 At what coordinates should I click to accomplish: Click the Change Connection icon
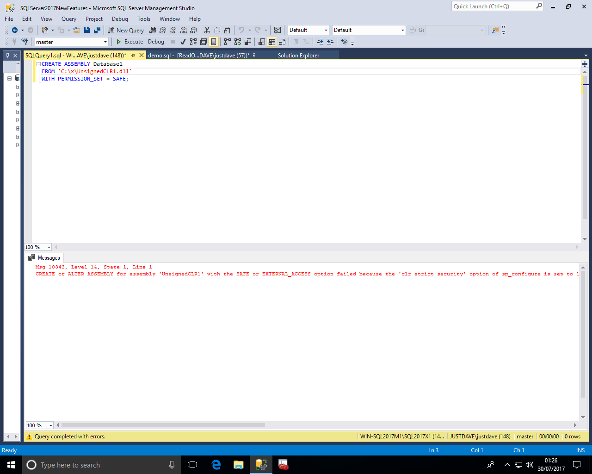click(25, 42)
